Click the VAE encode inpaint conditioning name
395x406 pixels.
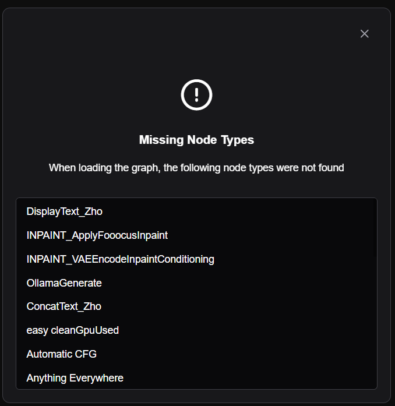121,259
